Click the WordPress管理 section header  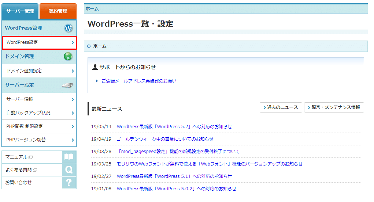click(x=39, y=28)
